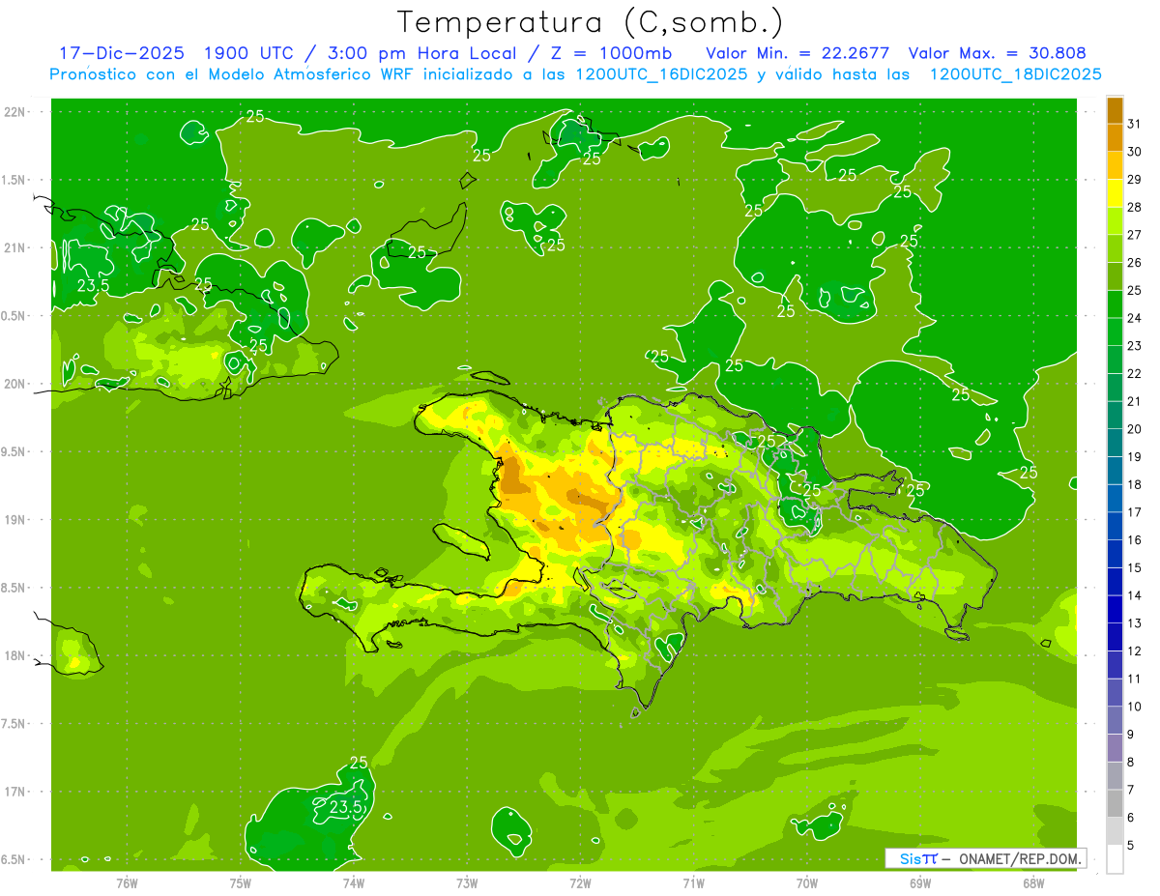Click the "31" value on the color scale
Viewport: 1160px width, 896px height.
[x=1135, y=123]
